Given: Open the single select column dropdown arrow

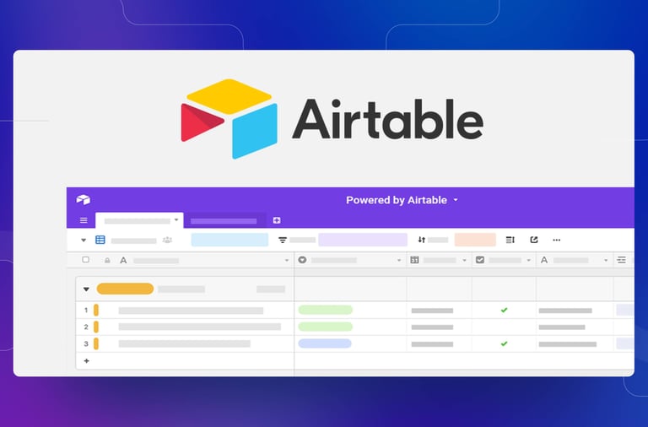Looking at the screenshot, I should [x=399, y=261].
